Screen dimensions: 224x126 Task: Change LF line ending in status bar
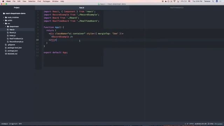(188, 124)
